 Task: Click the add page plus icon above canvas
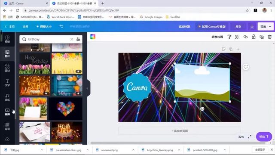[x=238, y=49]
